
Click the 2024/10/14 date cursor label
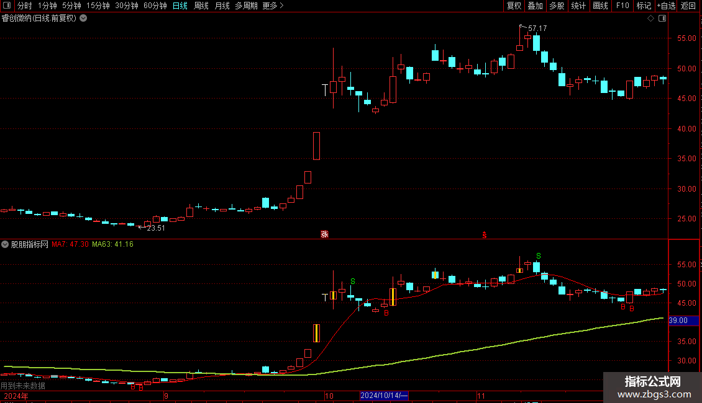[x=384, y=396]
